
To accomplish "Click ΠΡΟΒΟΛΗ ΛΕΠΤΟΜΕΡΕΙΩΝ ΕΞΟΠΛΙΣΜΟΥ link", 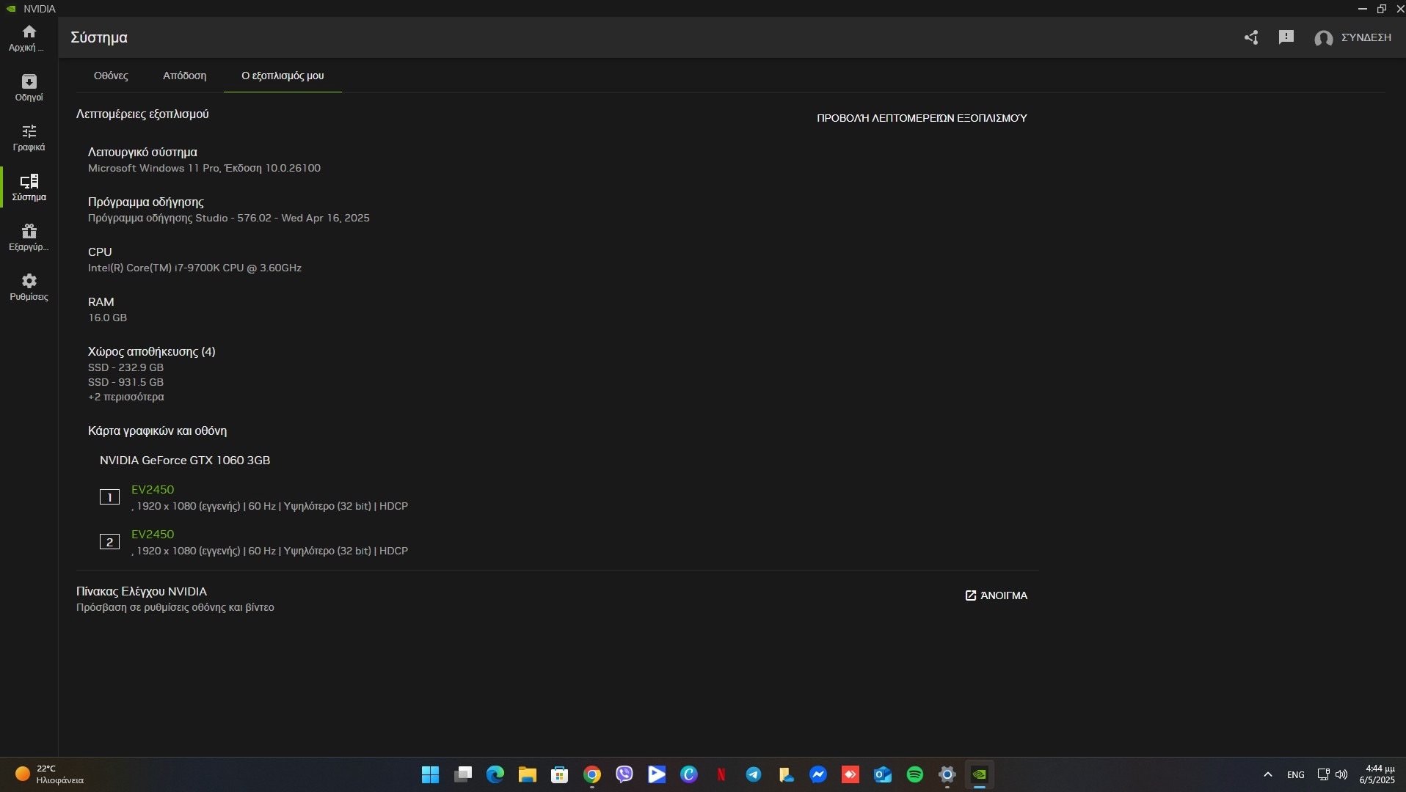I will (922, 118).
